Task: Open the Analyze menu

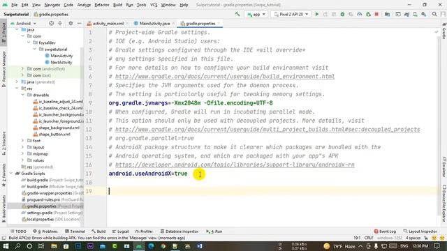Action: click(84, 5)
